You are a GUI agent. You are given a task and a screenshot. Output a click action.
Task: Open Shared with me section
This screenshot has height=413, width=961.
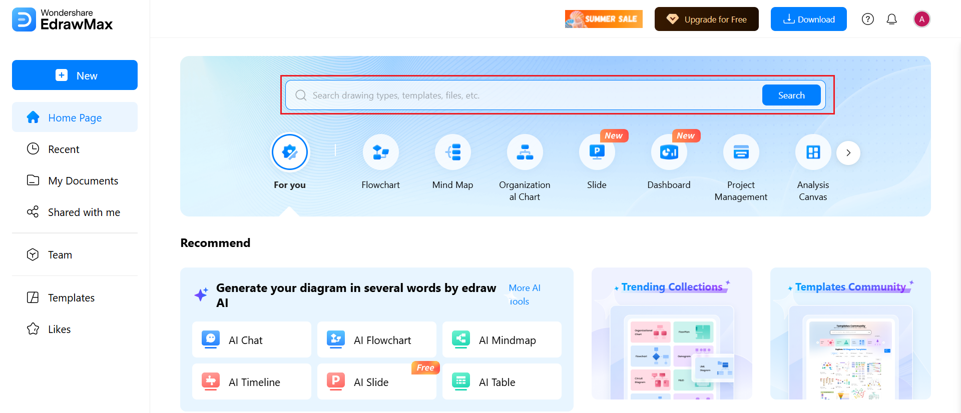(75, 212)
